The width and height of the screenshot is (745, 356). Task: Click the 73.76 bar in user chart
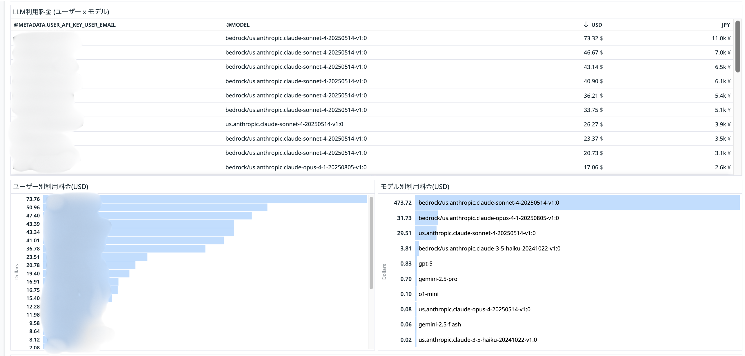click(x=232, y=199)
